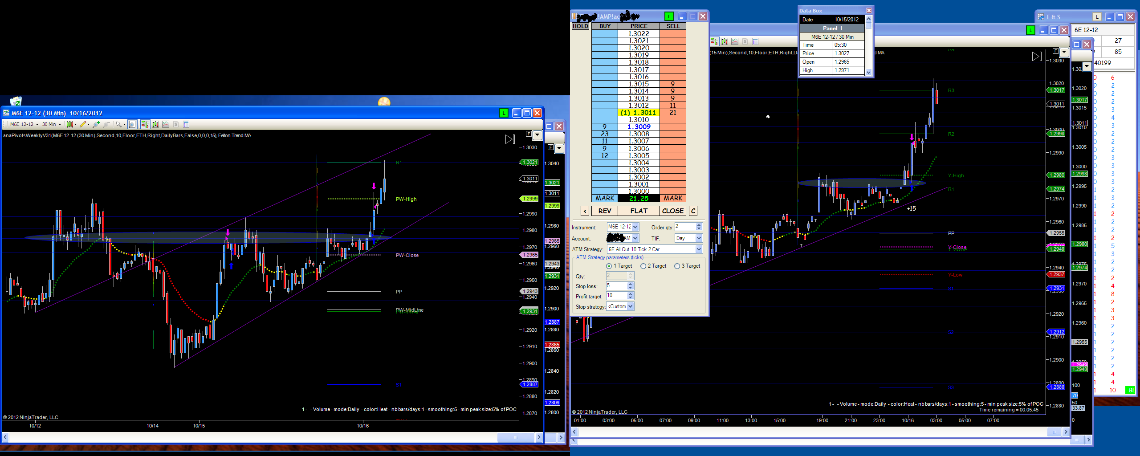Click the CLOSE position button
This screenshot has width=1140, height=456.
coord(673,211)
